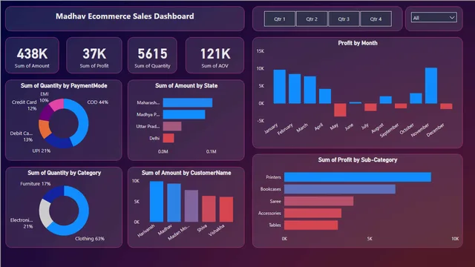Viewport: 475px width, 267px height.
Task: Click the 'Profit by Month' chart title
Action: [358, 43]
